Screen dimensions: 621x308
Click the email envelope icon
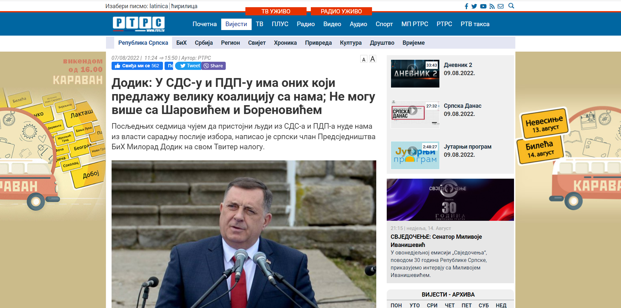pos(501,6)
